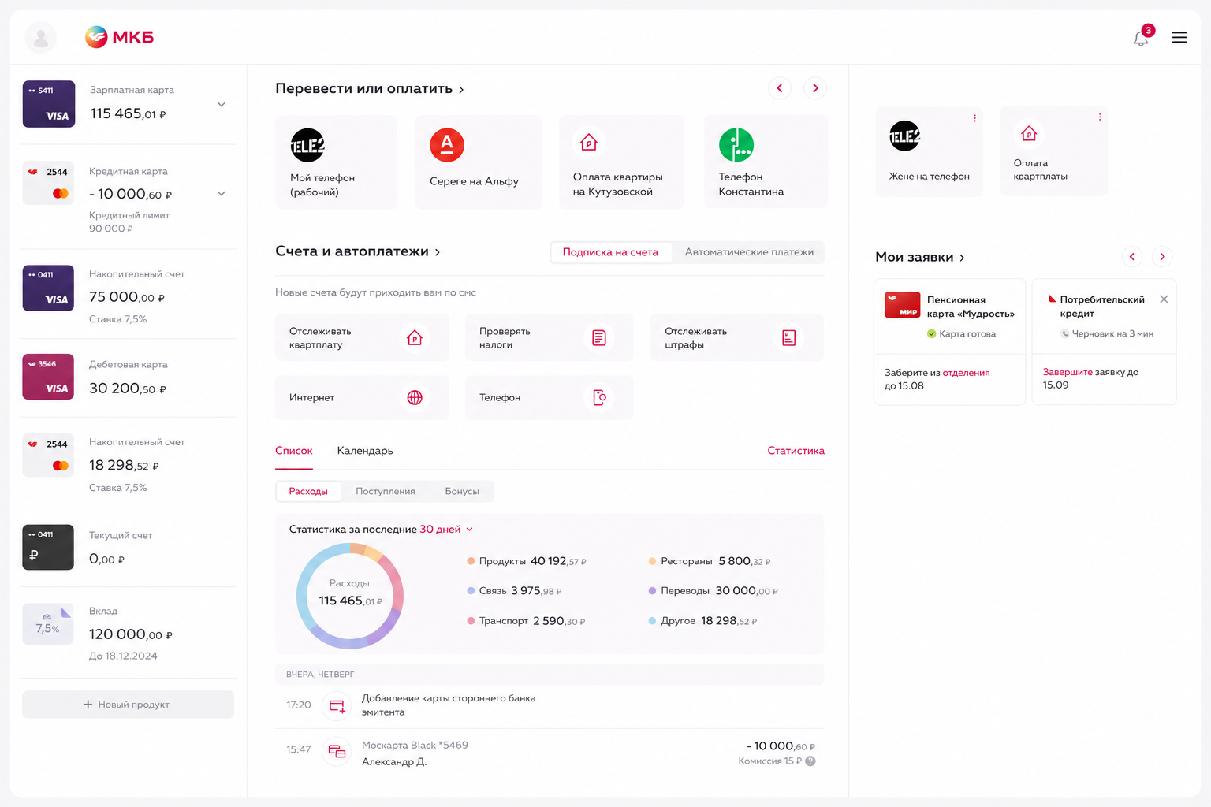The image size is (1211, 807).
Task: Select the 'Поступления' filter
Action: point(386,492)
